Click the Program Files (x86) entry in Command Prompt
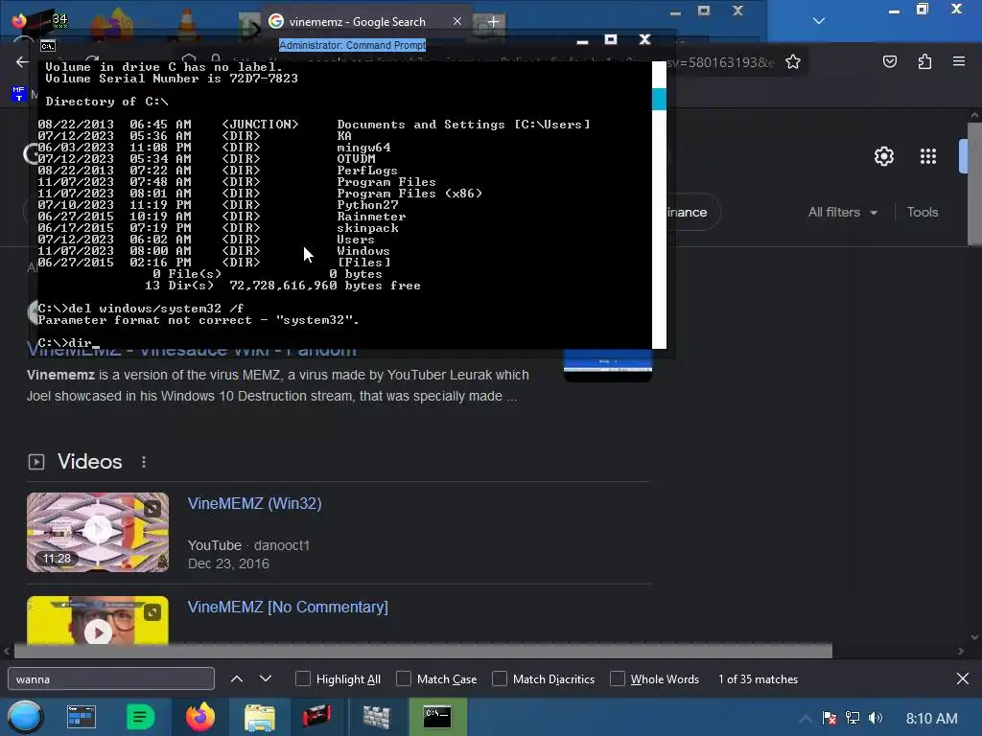Image resolution: width=982 pixels, height=736 pixels. 409,194
